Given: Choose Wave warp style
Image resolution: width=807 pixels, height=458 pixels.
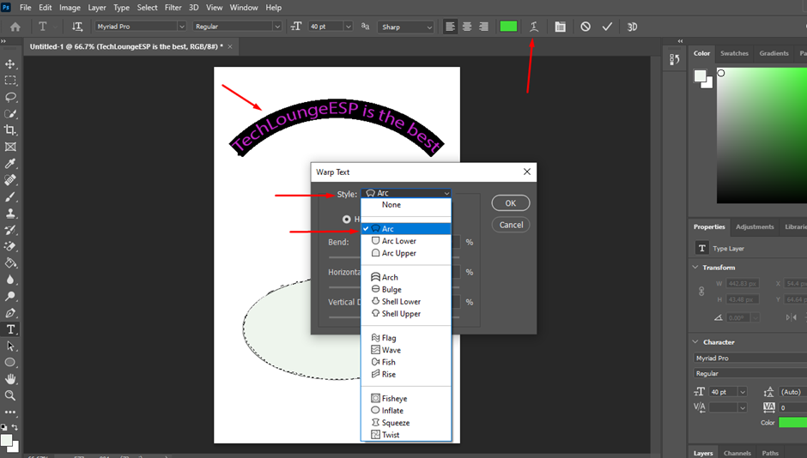Looking at the screenshot, I should tap(406, 350).
